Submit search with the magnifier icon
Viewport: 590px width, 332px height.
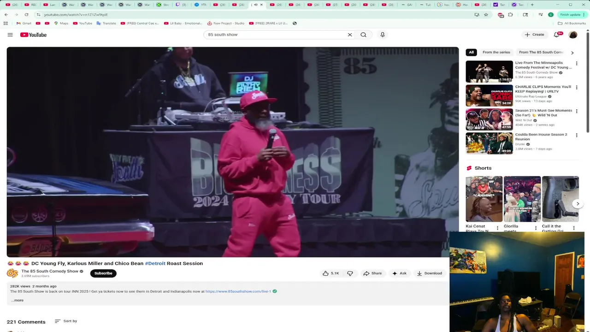point(364,35)
